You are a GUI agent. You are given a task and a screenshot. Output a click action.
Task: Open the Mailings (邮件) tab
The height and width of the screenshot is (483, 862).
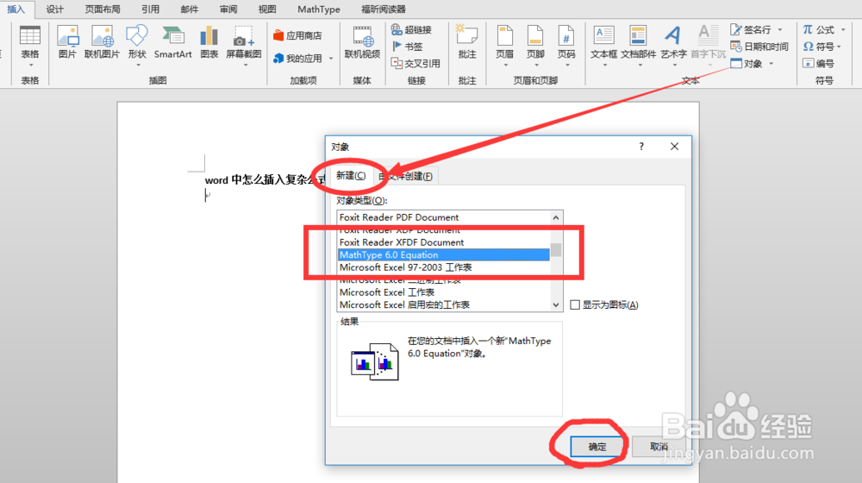189,9
